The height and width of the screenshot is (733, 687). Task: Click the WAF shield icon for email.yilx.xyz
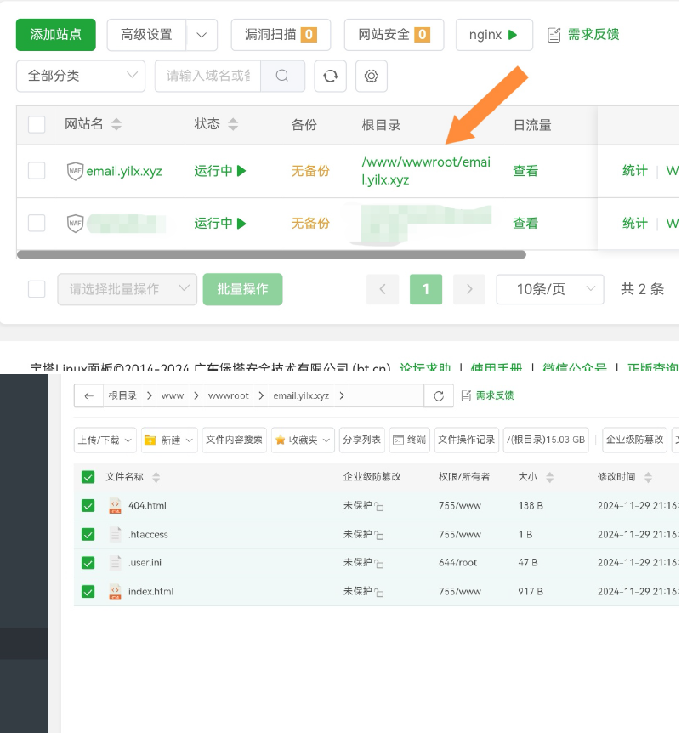point(75,171)
